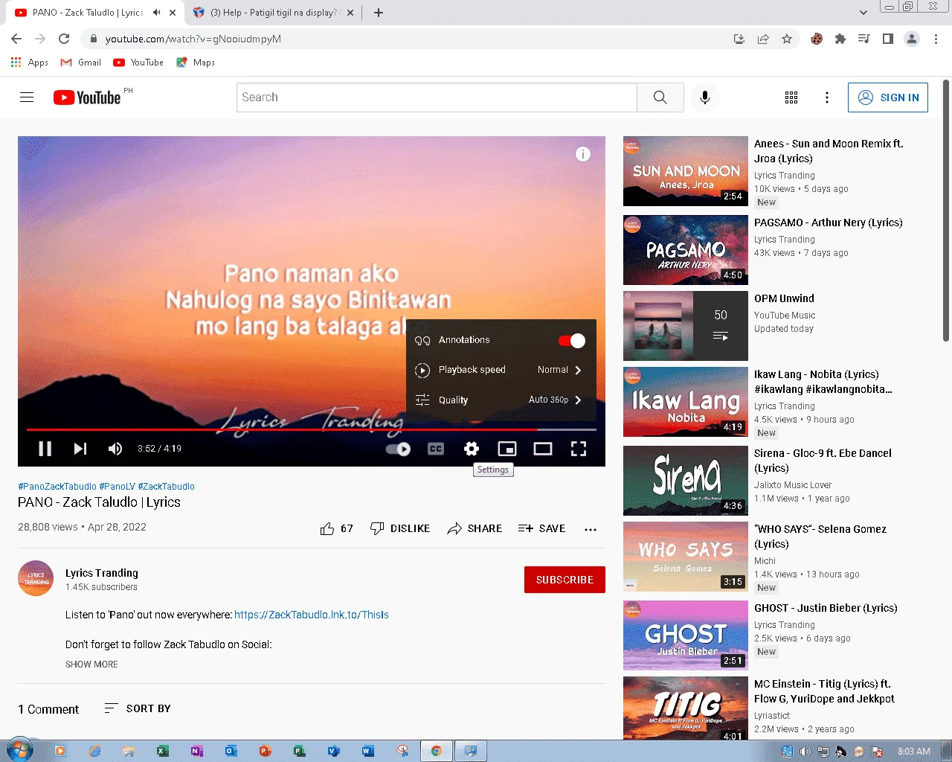
Task: Open the cookie extension icon
Action: pyautogui.click(x=817, y=39)
